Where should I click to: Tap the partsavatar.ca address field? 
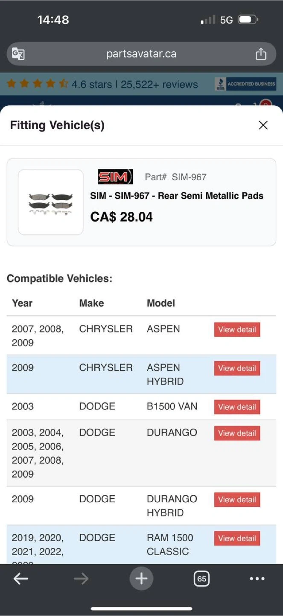point(141,54)
